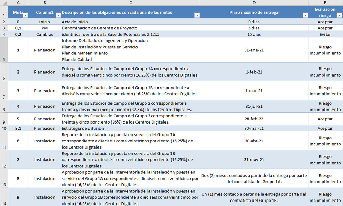Image resolution: width=343 pixels, height=206 pixels.
Task: Open the Meta column filter dropdown
Action: 25,15
